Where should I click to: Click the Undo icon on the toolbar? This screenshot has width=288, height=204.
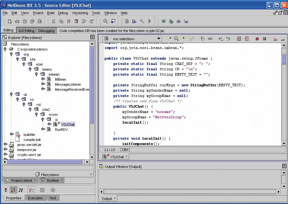pos(83,21)
